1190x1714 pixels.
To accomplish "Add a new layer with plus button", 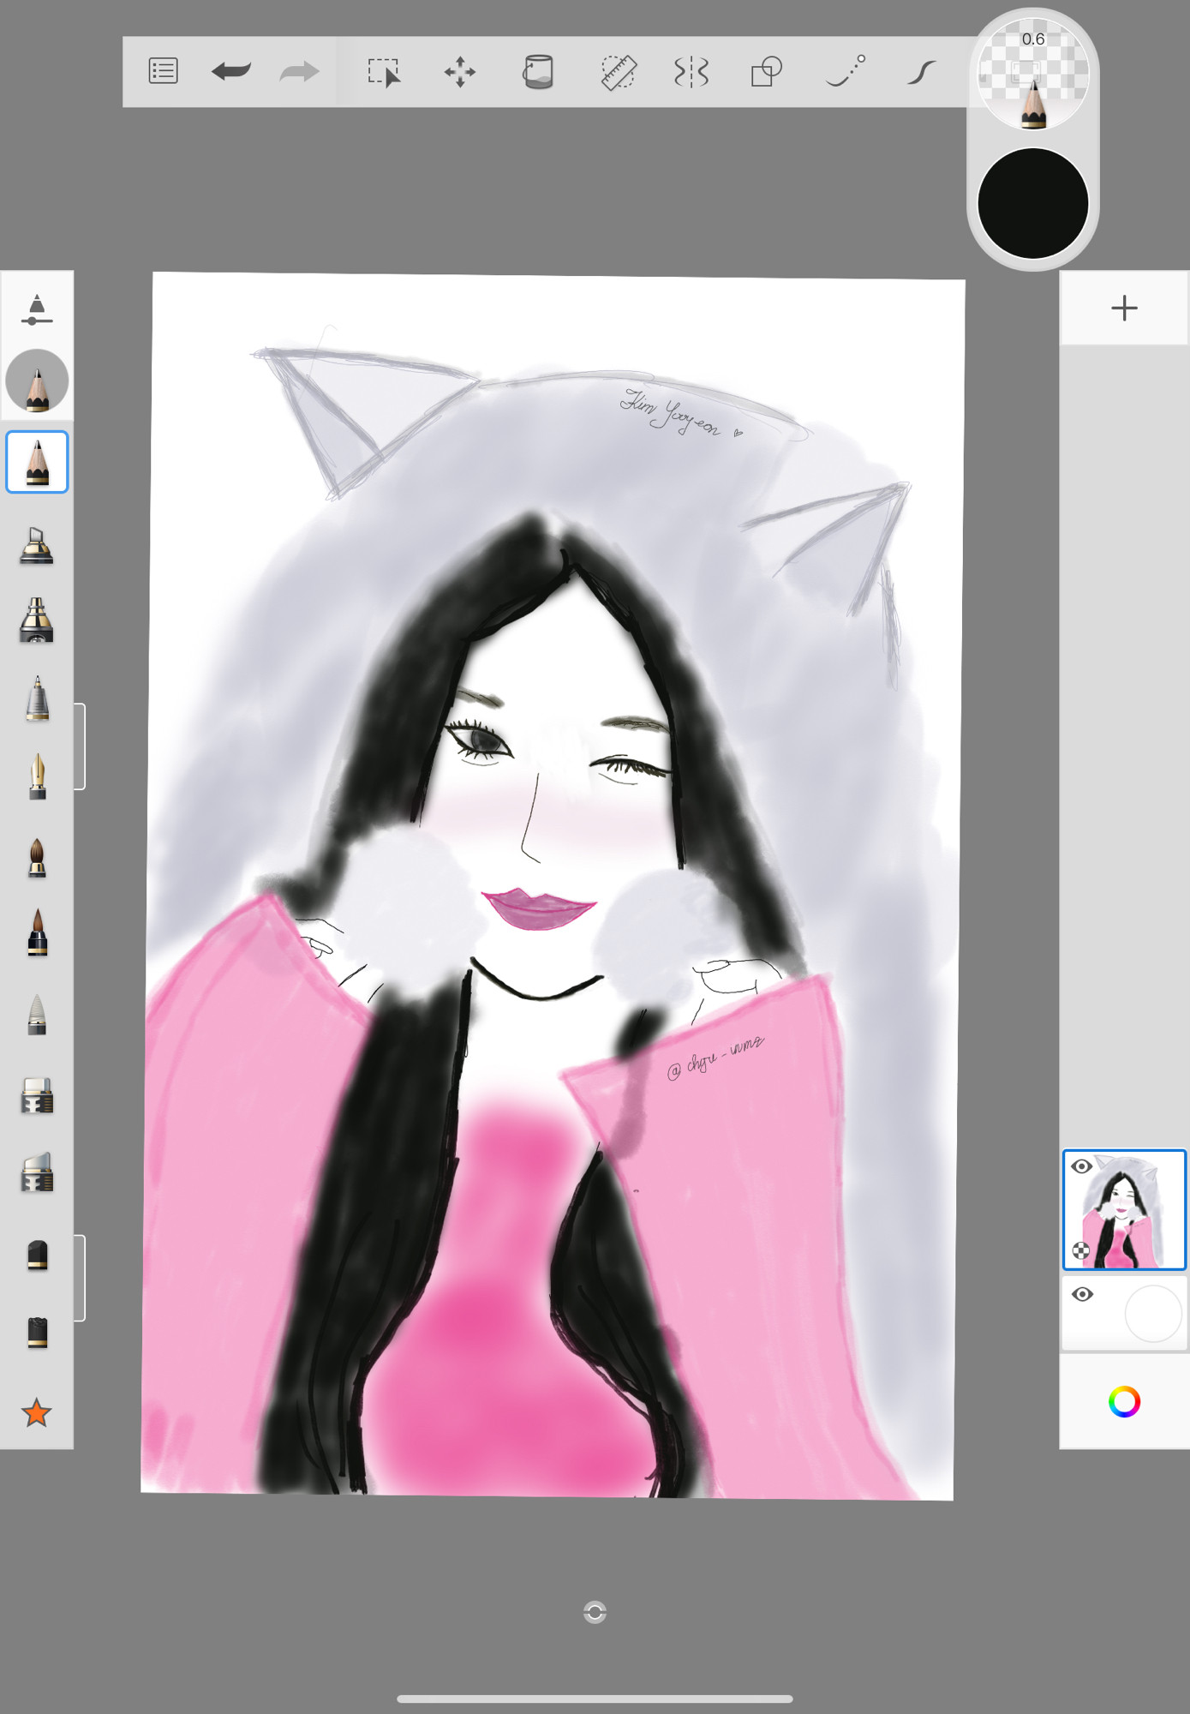I will (1124, 308).
